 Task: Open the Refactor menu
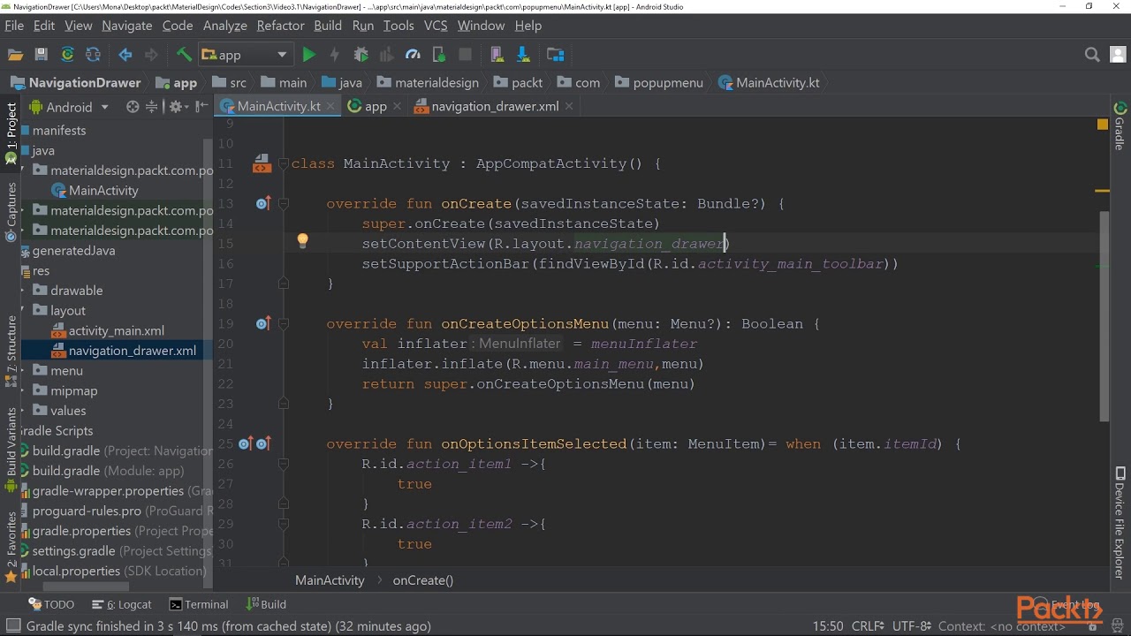(x=281, y=26)
